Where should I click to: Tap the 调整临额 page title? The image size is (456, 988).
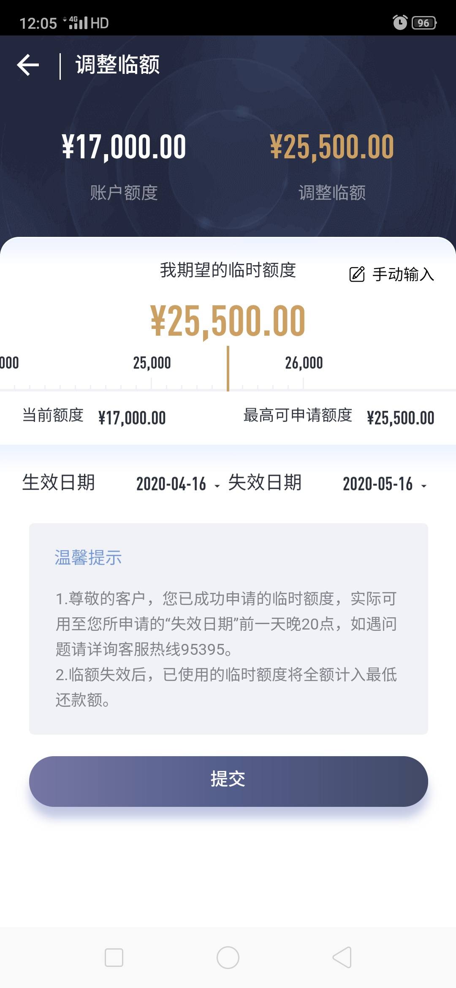point(118,65)
